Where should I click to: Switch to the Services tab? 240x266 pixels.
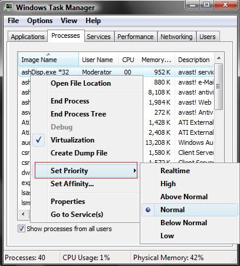(x=98, y=37)
